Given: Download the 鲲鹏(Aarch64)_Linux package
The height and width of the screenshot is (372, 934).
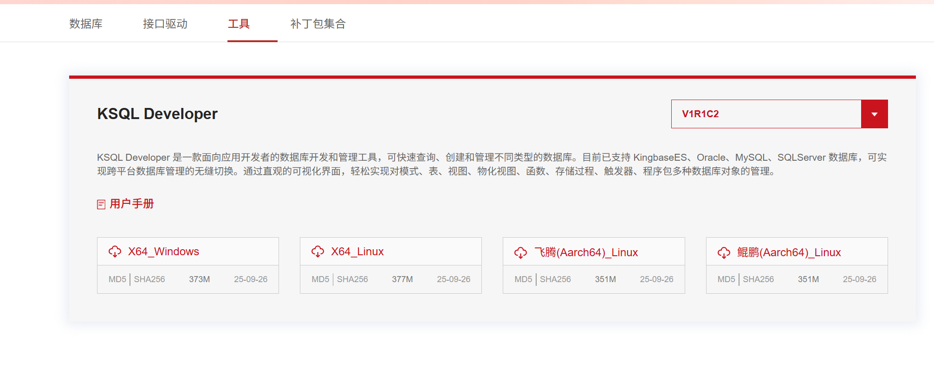Looking at the screenshot, I should coord(789,252).
